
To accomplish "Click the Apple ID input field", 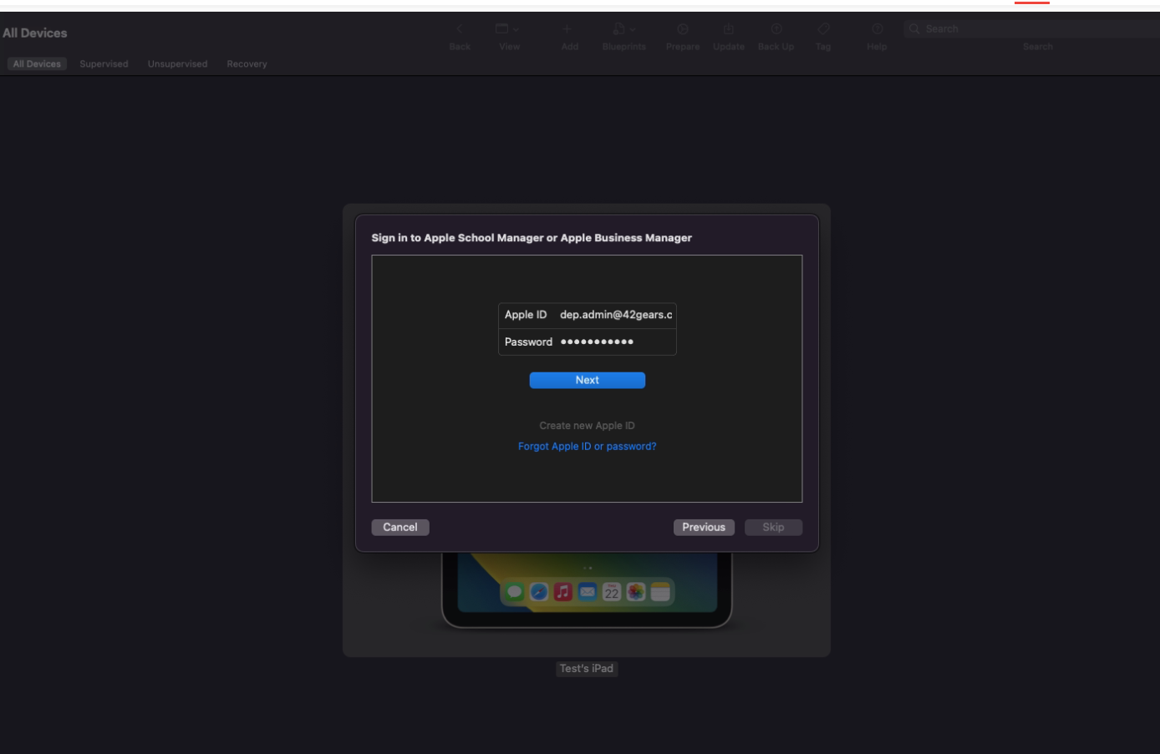I will pyautogui.click(x=588, y=315).
